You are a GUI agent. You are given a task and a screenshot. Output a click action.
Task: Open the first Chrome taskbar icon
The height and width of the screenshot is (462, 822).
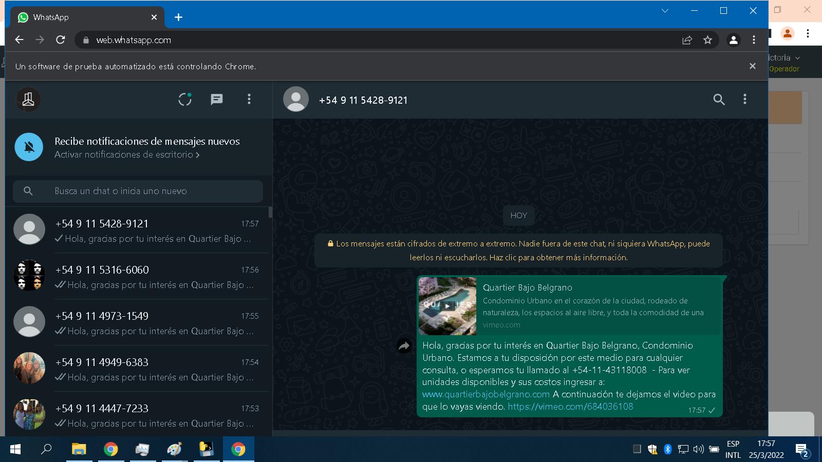pyautogui.click(x=110, y=449)
